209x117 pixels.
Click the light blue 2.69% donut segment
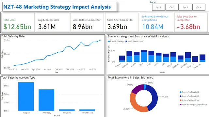[145, 87]
